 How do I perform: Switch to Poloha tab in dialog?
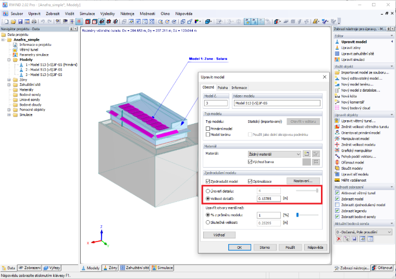[222, 87]
